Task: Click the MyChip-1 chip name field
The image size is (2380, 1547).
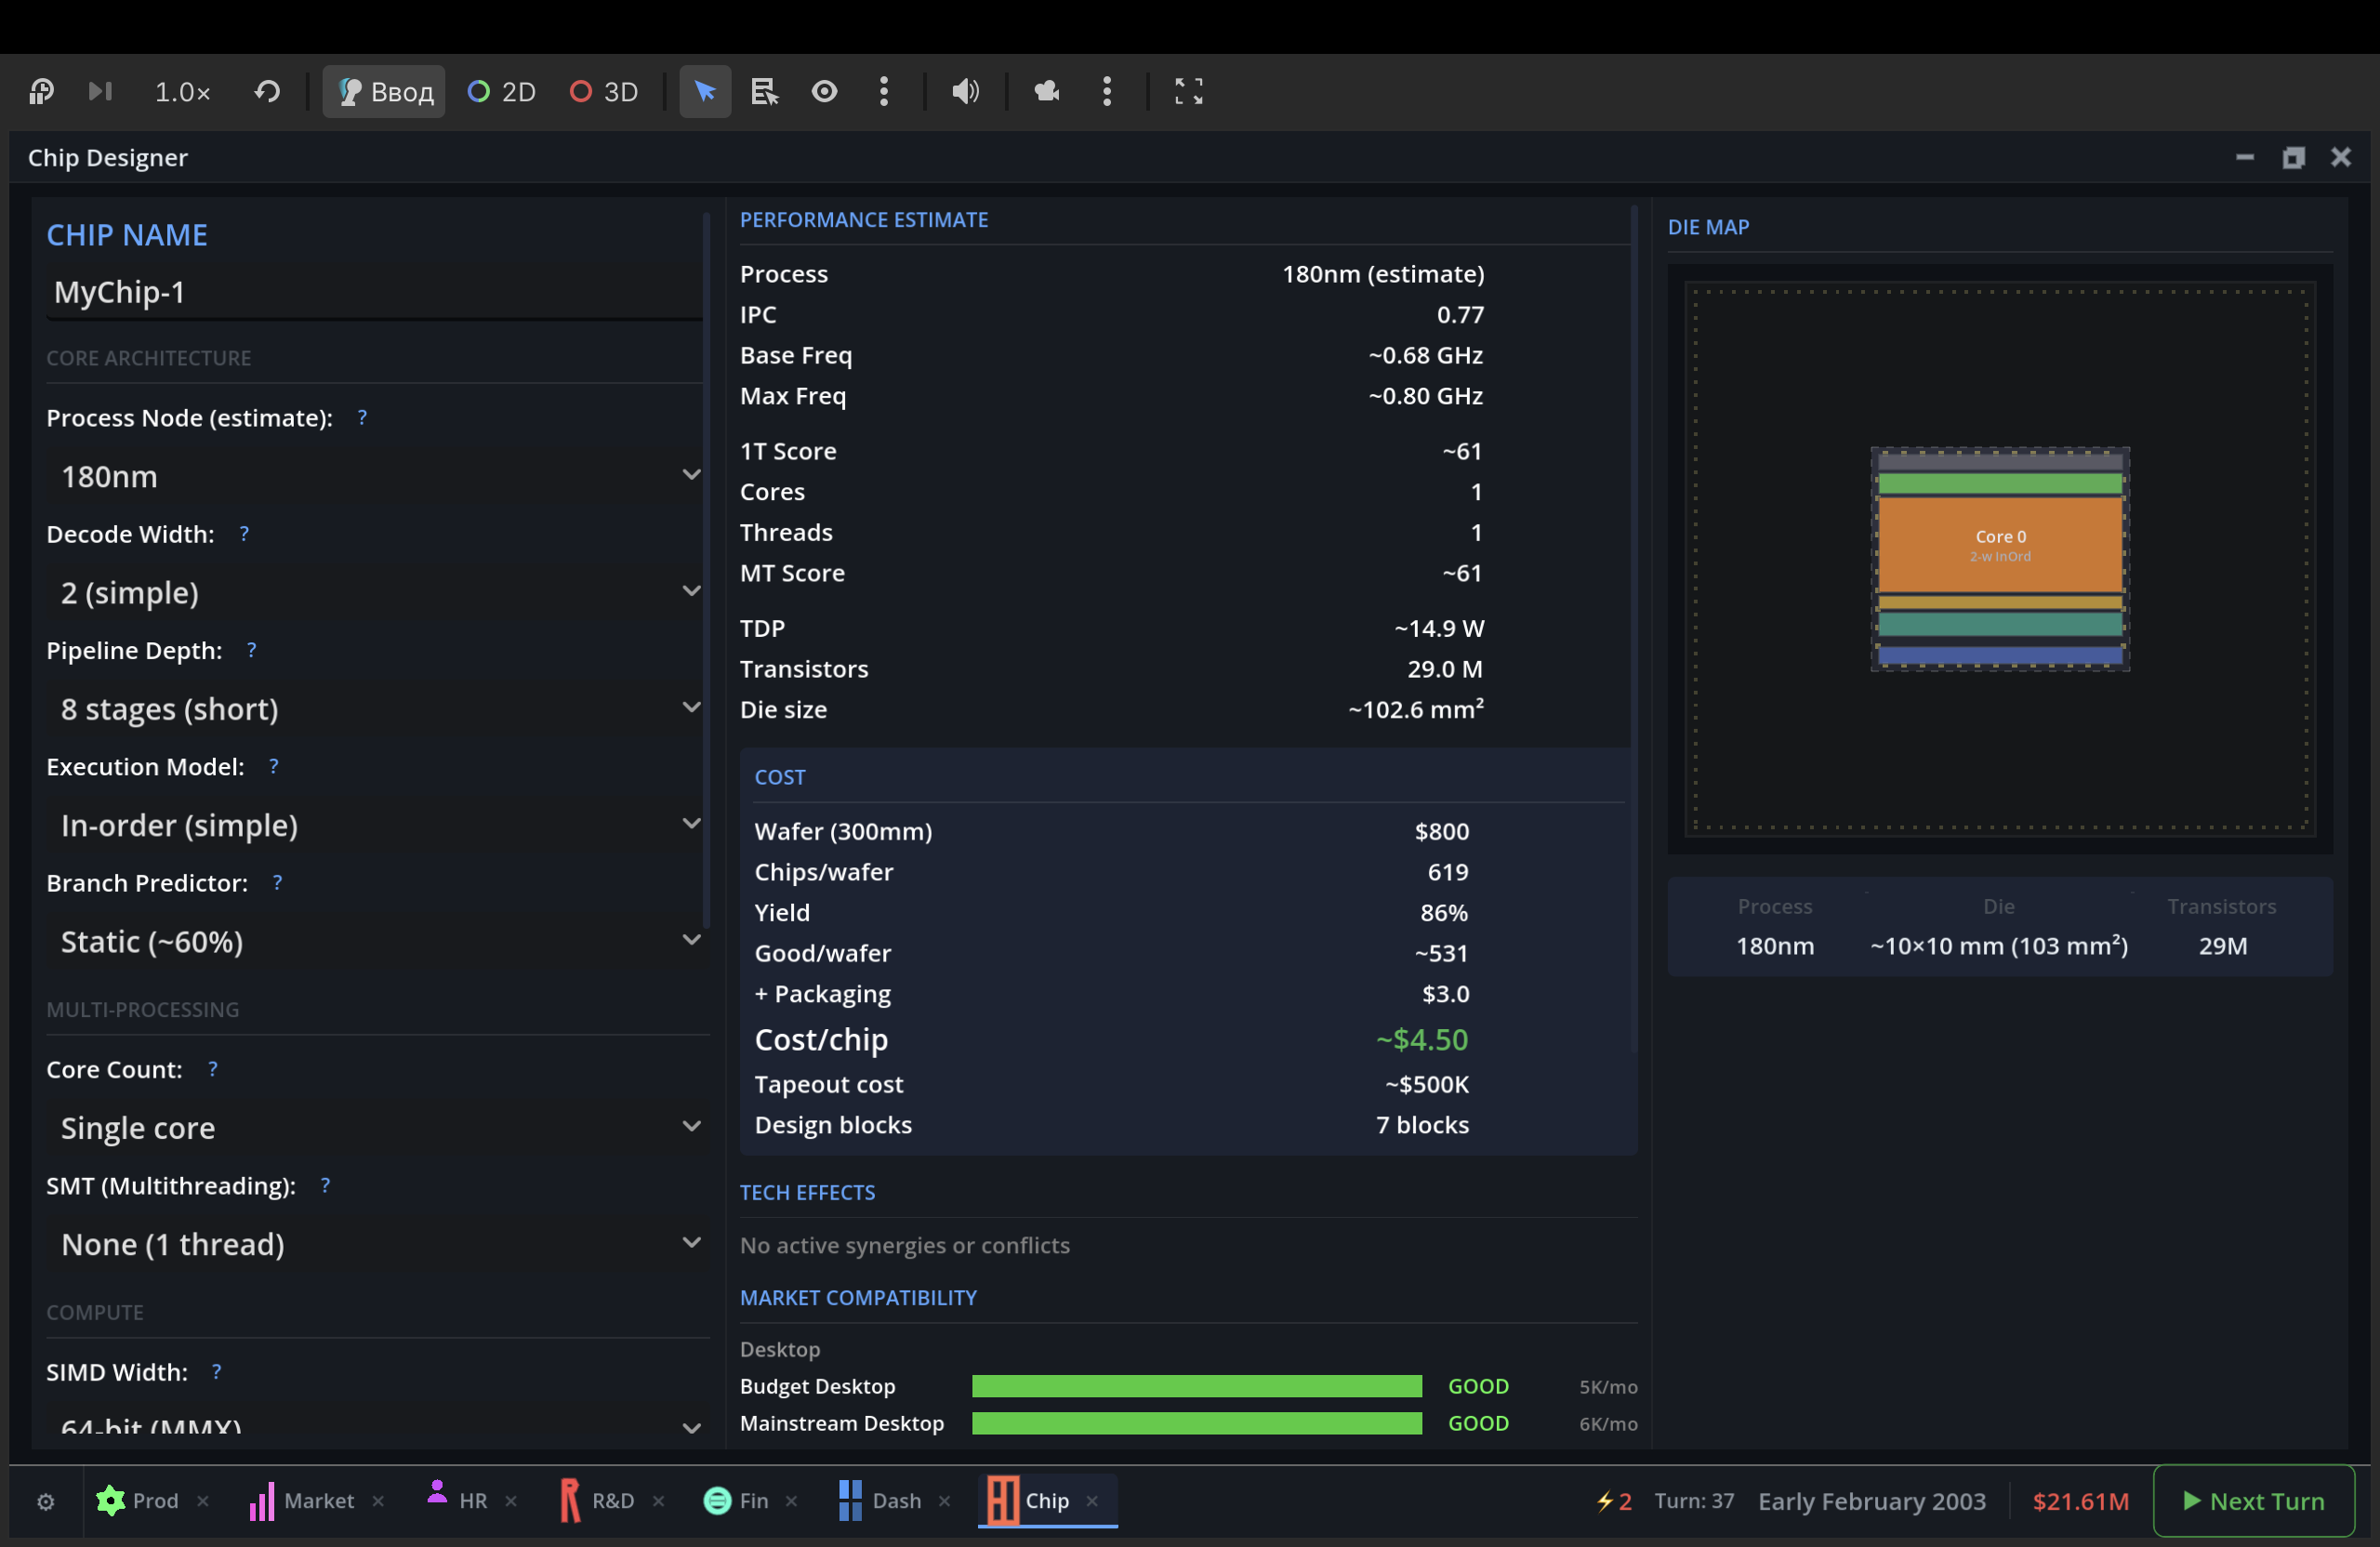Action: tap(374, 293)
